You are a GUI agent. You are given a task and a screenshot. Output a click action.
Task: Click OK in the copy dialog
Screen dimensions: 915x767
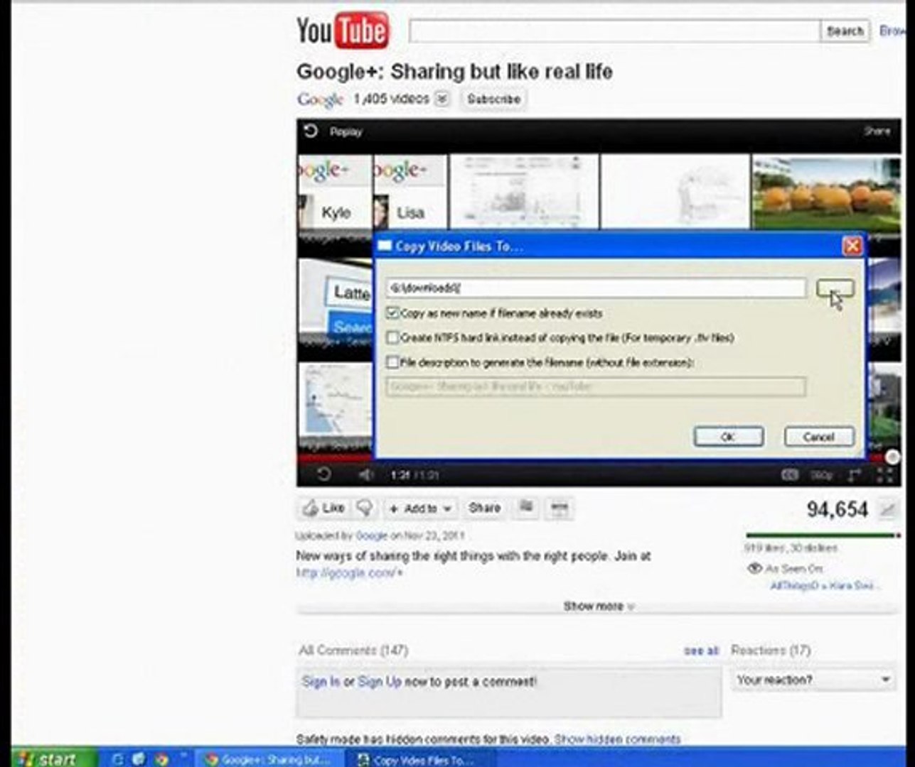tap(729, 437)
